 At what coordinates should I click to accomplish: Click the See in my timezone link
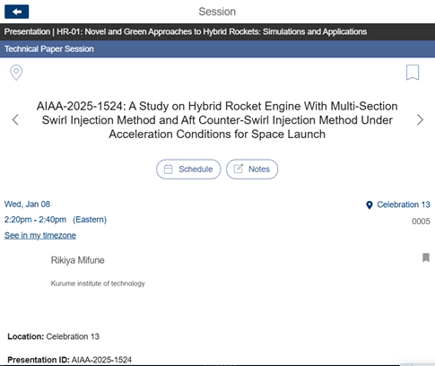point(40,236)
